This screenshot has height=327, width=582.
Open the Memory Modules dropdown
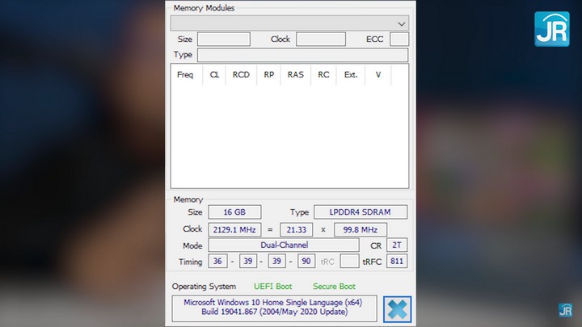pos(289,23)
